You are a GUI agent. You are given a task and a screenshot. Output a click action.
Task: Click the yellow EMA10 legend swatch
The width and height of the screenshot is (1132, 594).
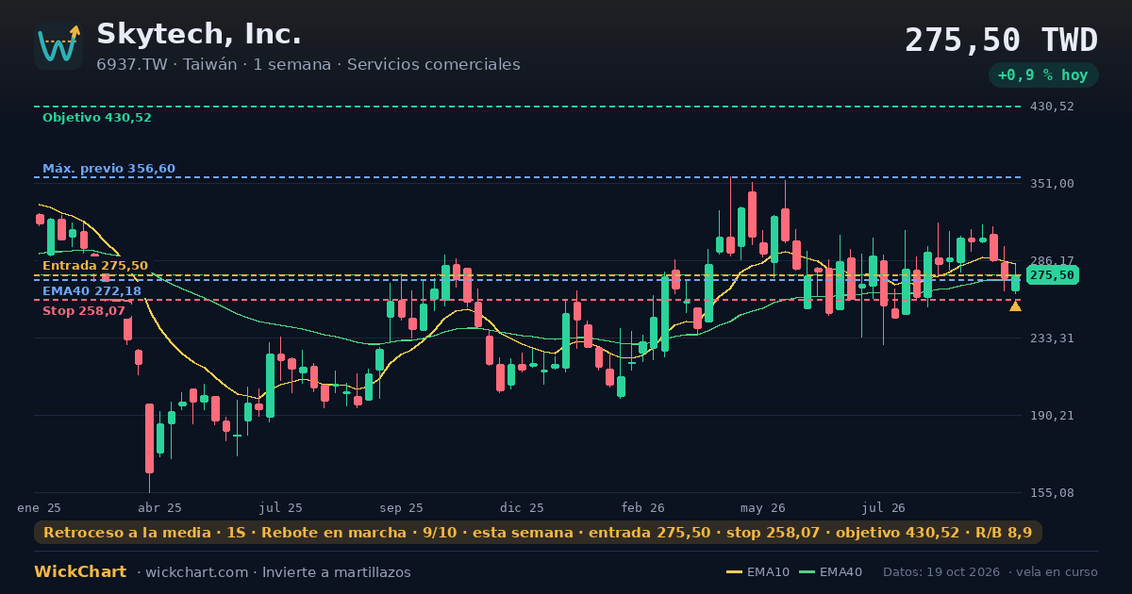click(x=734, y=572)
